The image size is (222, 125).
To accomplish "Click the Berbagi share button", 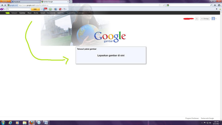I will tap(205, 19).
